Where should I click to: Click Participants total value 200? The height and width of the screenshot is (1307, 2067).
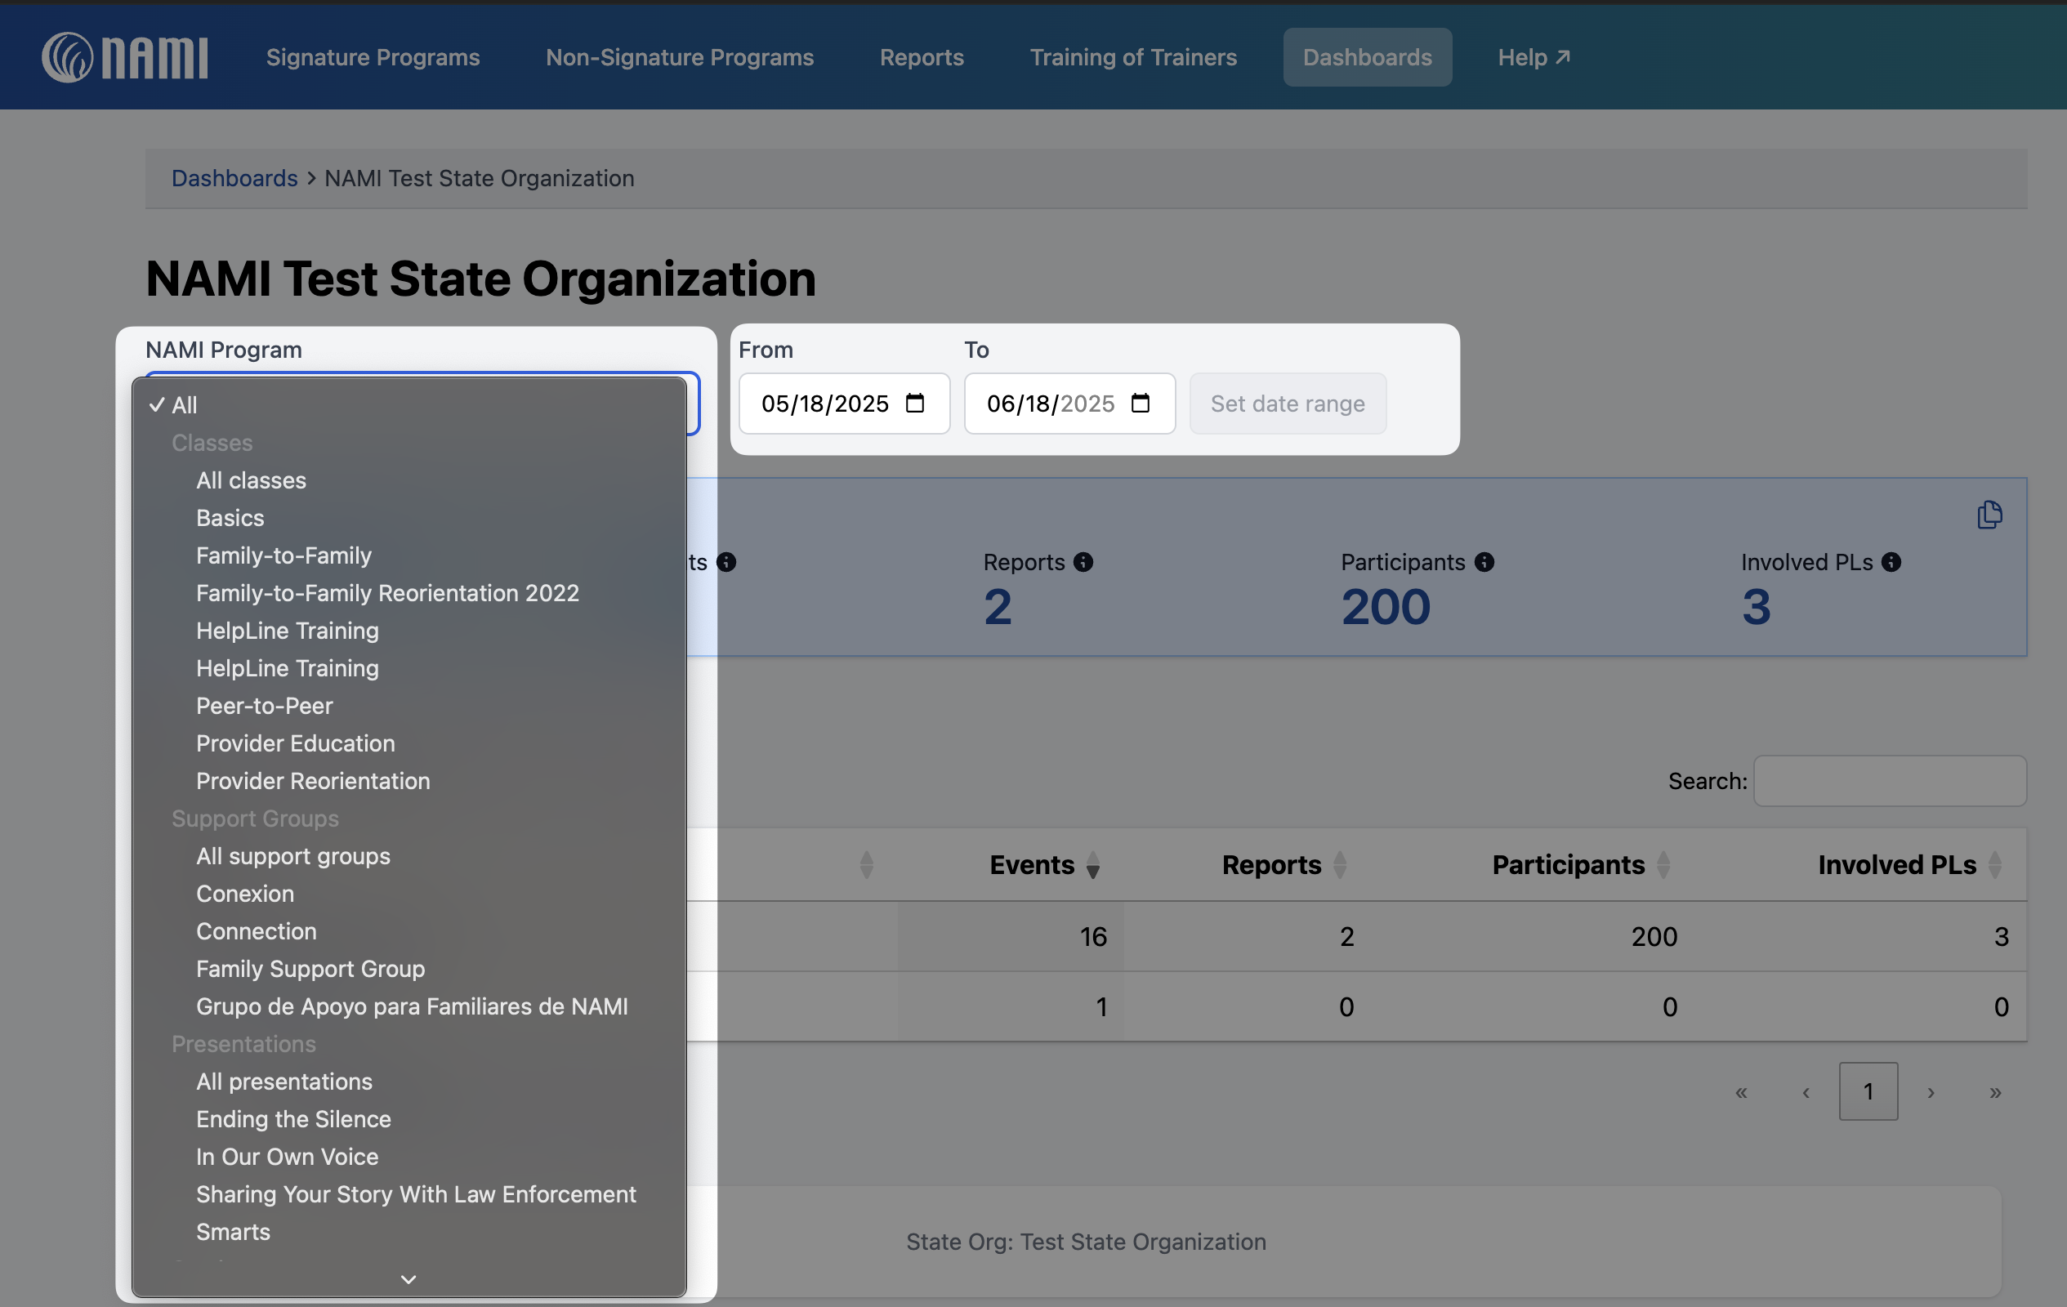pyautogui.click(x=1386, y=607)
